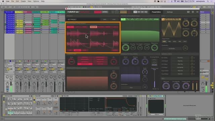The height and width of the screenshot is (121, 215).
Task: Select the fifth filter shape icon
Action: click(141, 19)
